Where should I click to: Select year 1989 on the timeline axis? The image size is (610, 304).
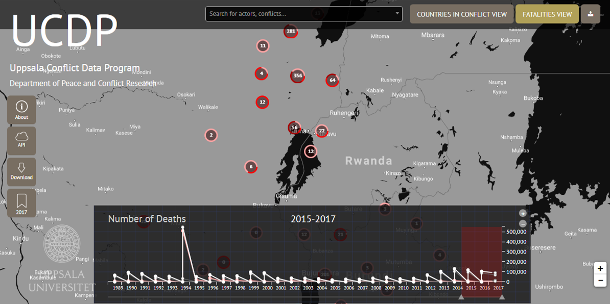(118, 289)
